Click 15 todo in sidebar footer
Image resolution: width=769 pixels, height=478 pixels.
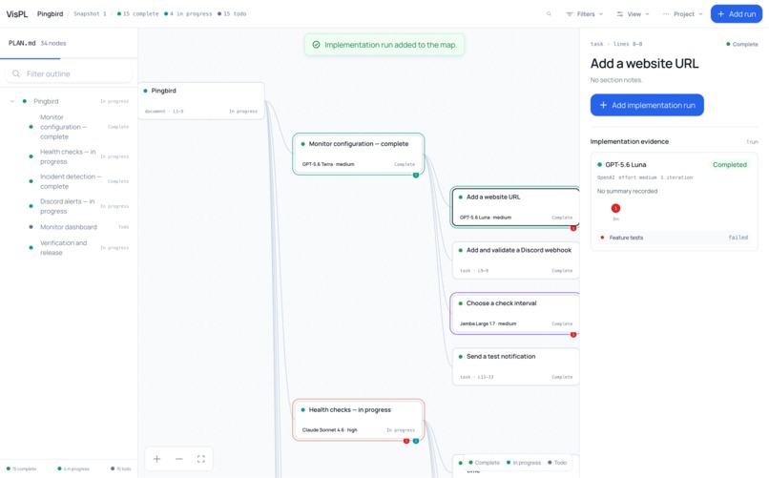pyautogui.click(x=121, y=468)
